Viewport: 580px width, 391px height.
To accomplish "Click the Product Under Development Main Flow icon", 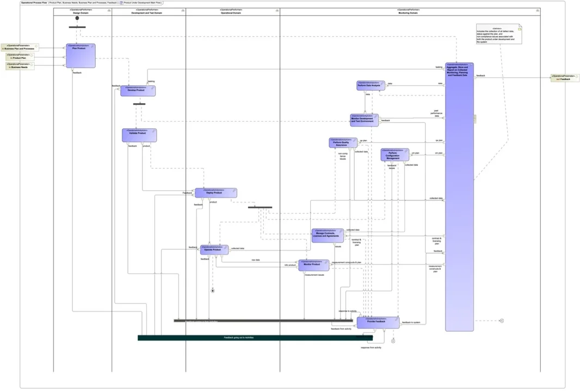I will click(121, 3).
